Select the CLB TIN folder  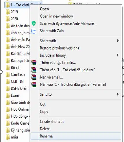pos(15,81)
